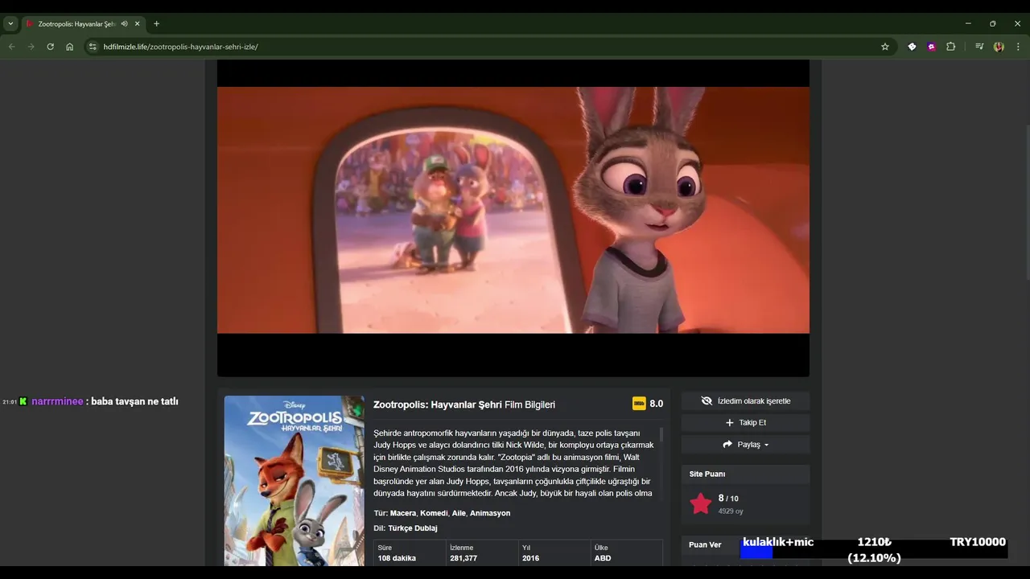Click the 4929 oy vote count
The width and height of the screenshot is (1030, 579).
(x=731, y=511)
